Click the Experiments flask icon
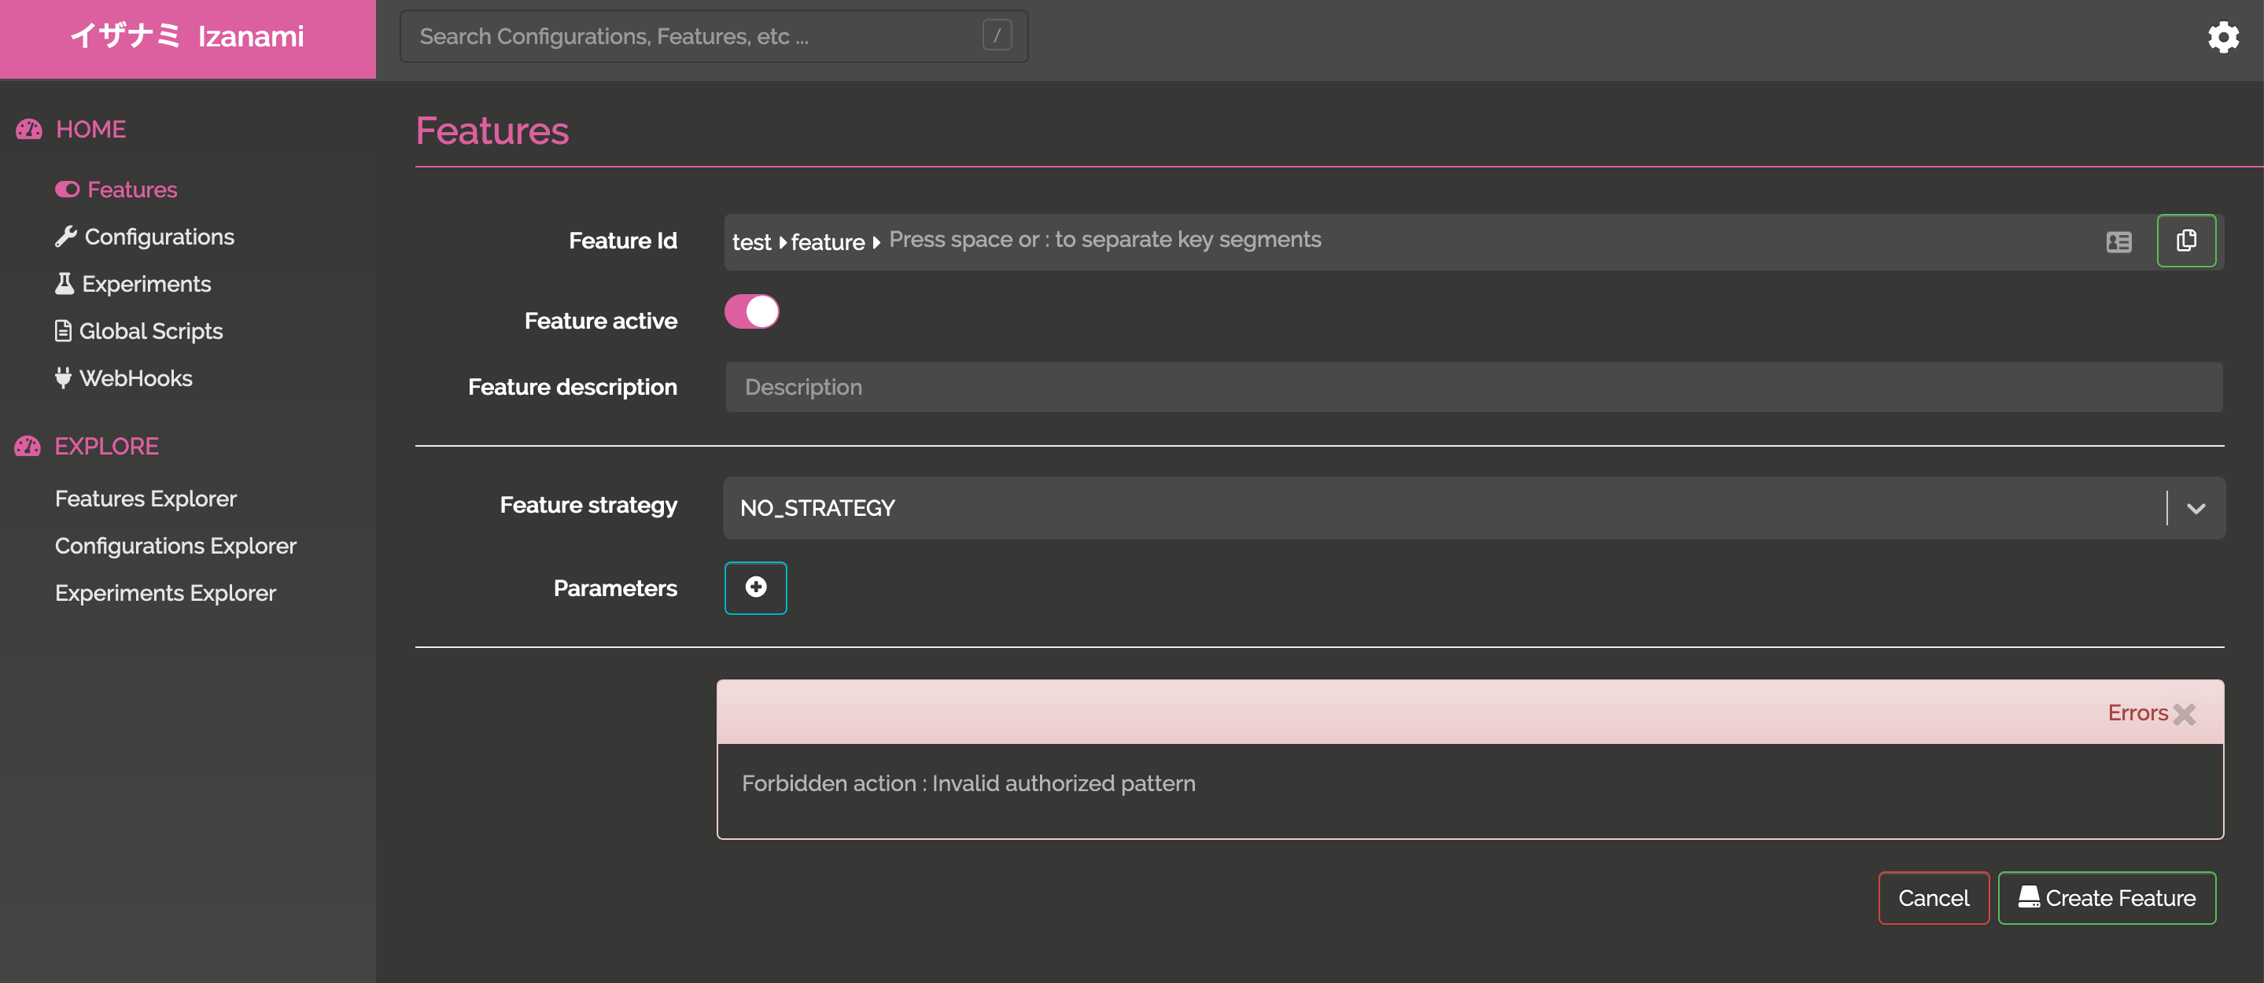 tap(65, 284)
